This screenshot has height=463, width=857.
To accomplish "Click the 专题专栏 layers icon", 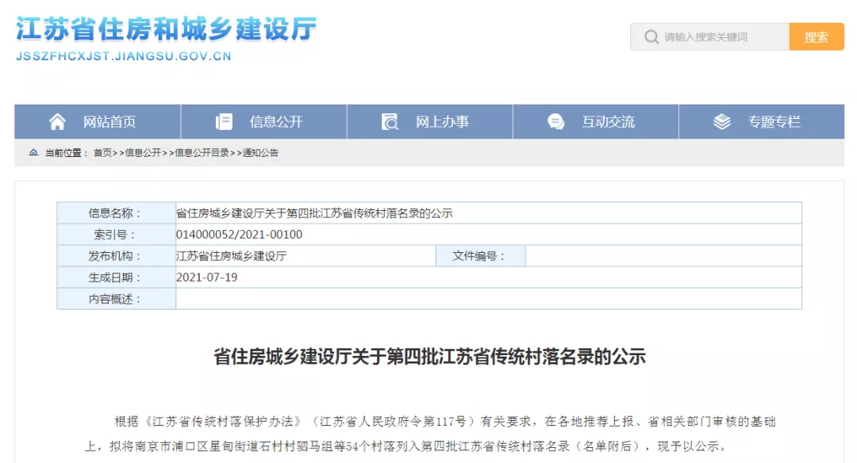I will 722,122.
